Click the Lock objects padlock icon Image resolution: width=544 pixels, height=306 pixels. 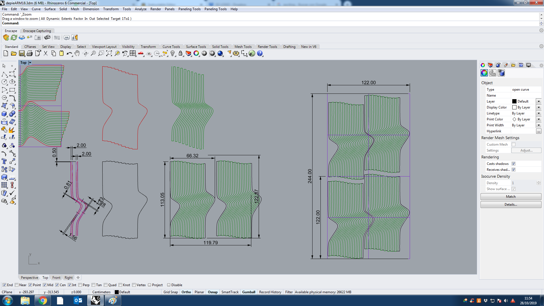coord(180,54)
